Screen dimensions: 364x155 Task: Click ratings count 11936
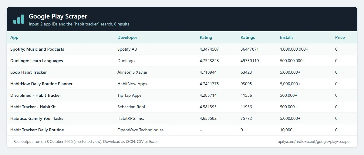pos(246,107)
